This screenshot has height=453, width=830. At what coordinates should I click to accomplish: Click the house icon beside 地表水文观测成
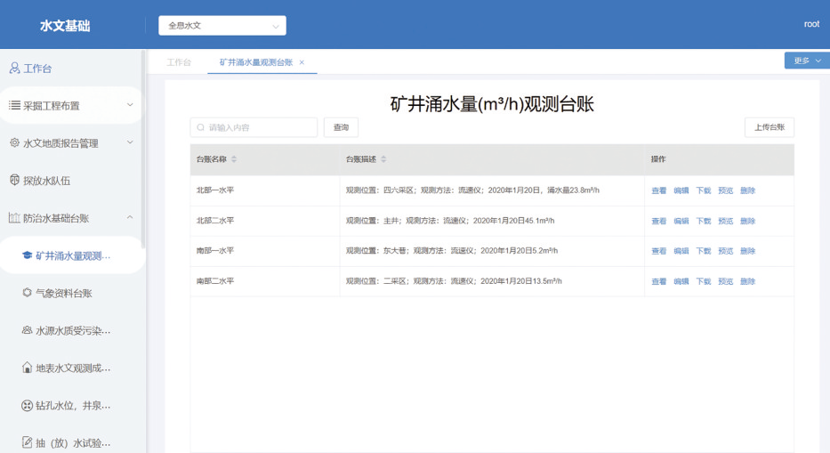(27, 368)
